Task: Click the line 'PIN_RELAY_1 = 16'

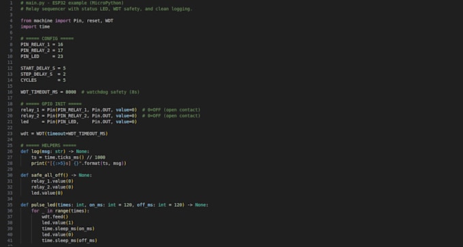Action: click(x=42, y=45)
